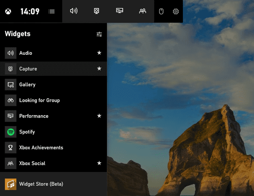
Task: Open Widget Store (Beta) link
Action: [x=53, y=184]
